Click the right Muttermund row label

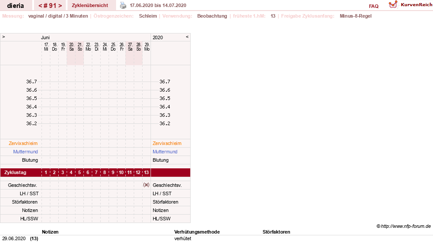coord(165,152)
